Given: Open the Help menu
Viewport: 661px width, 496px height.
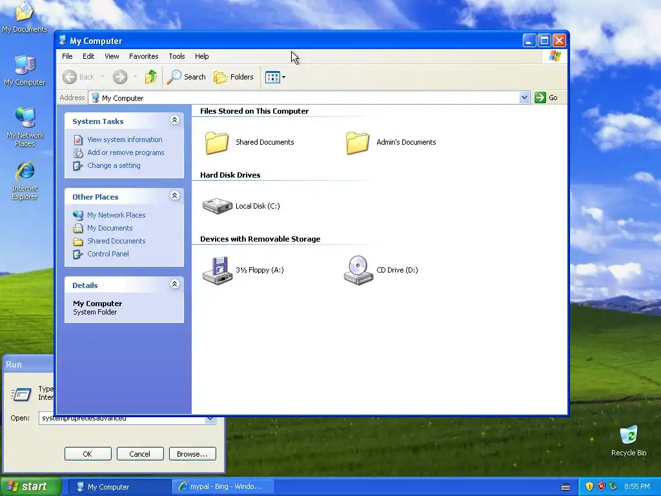Looking at the screenshot, I should 201,56.
